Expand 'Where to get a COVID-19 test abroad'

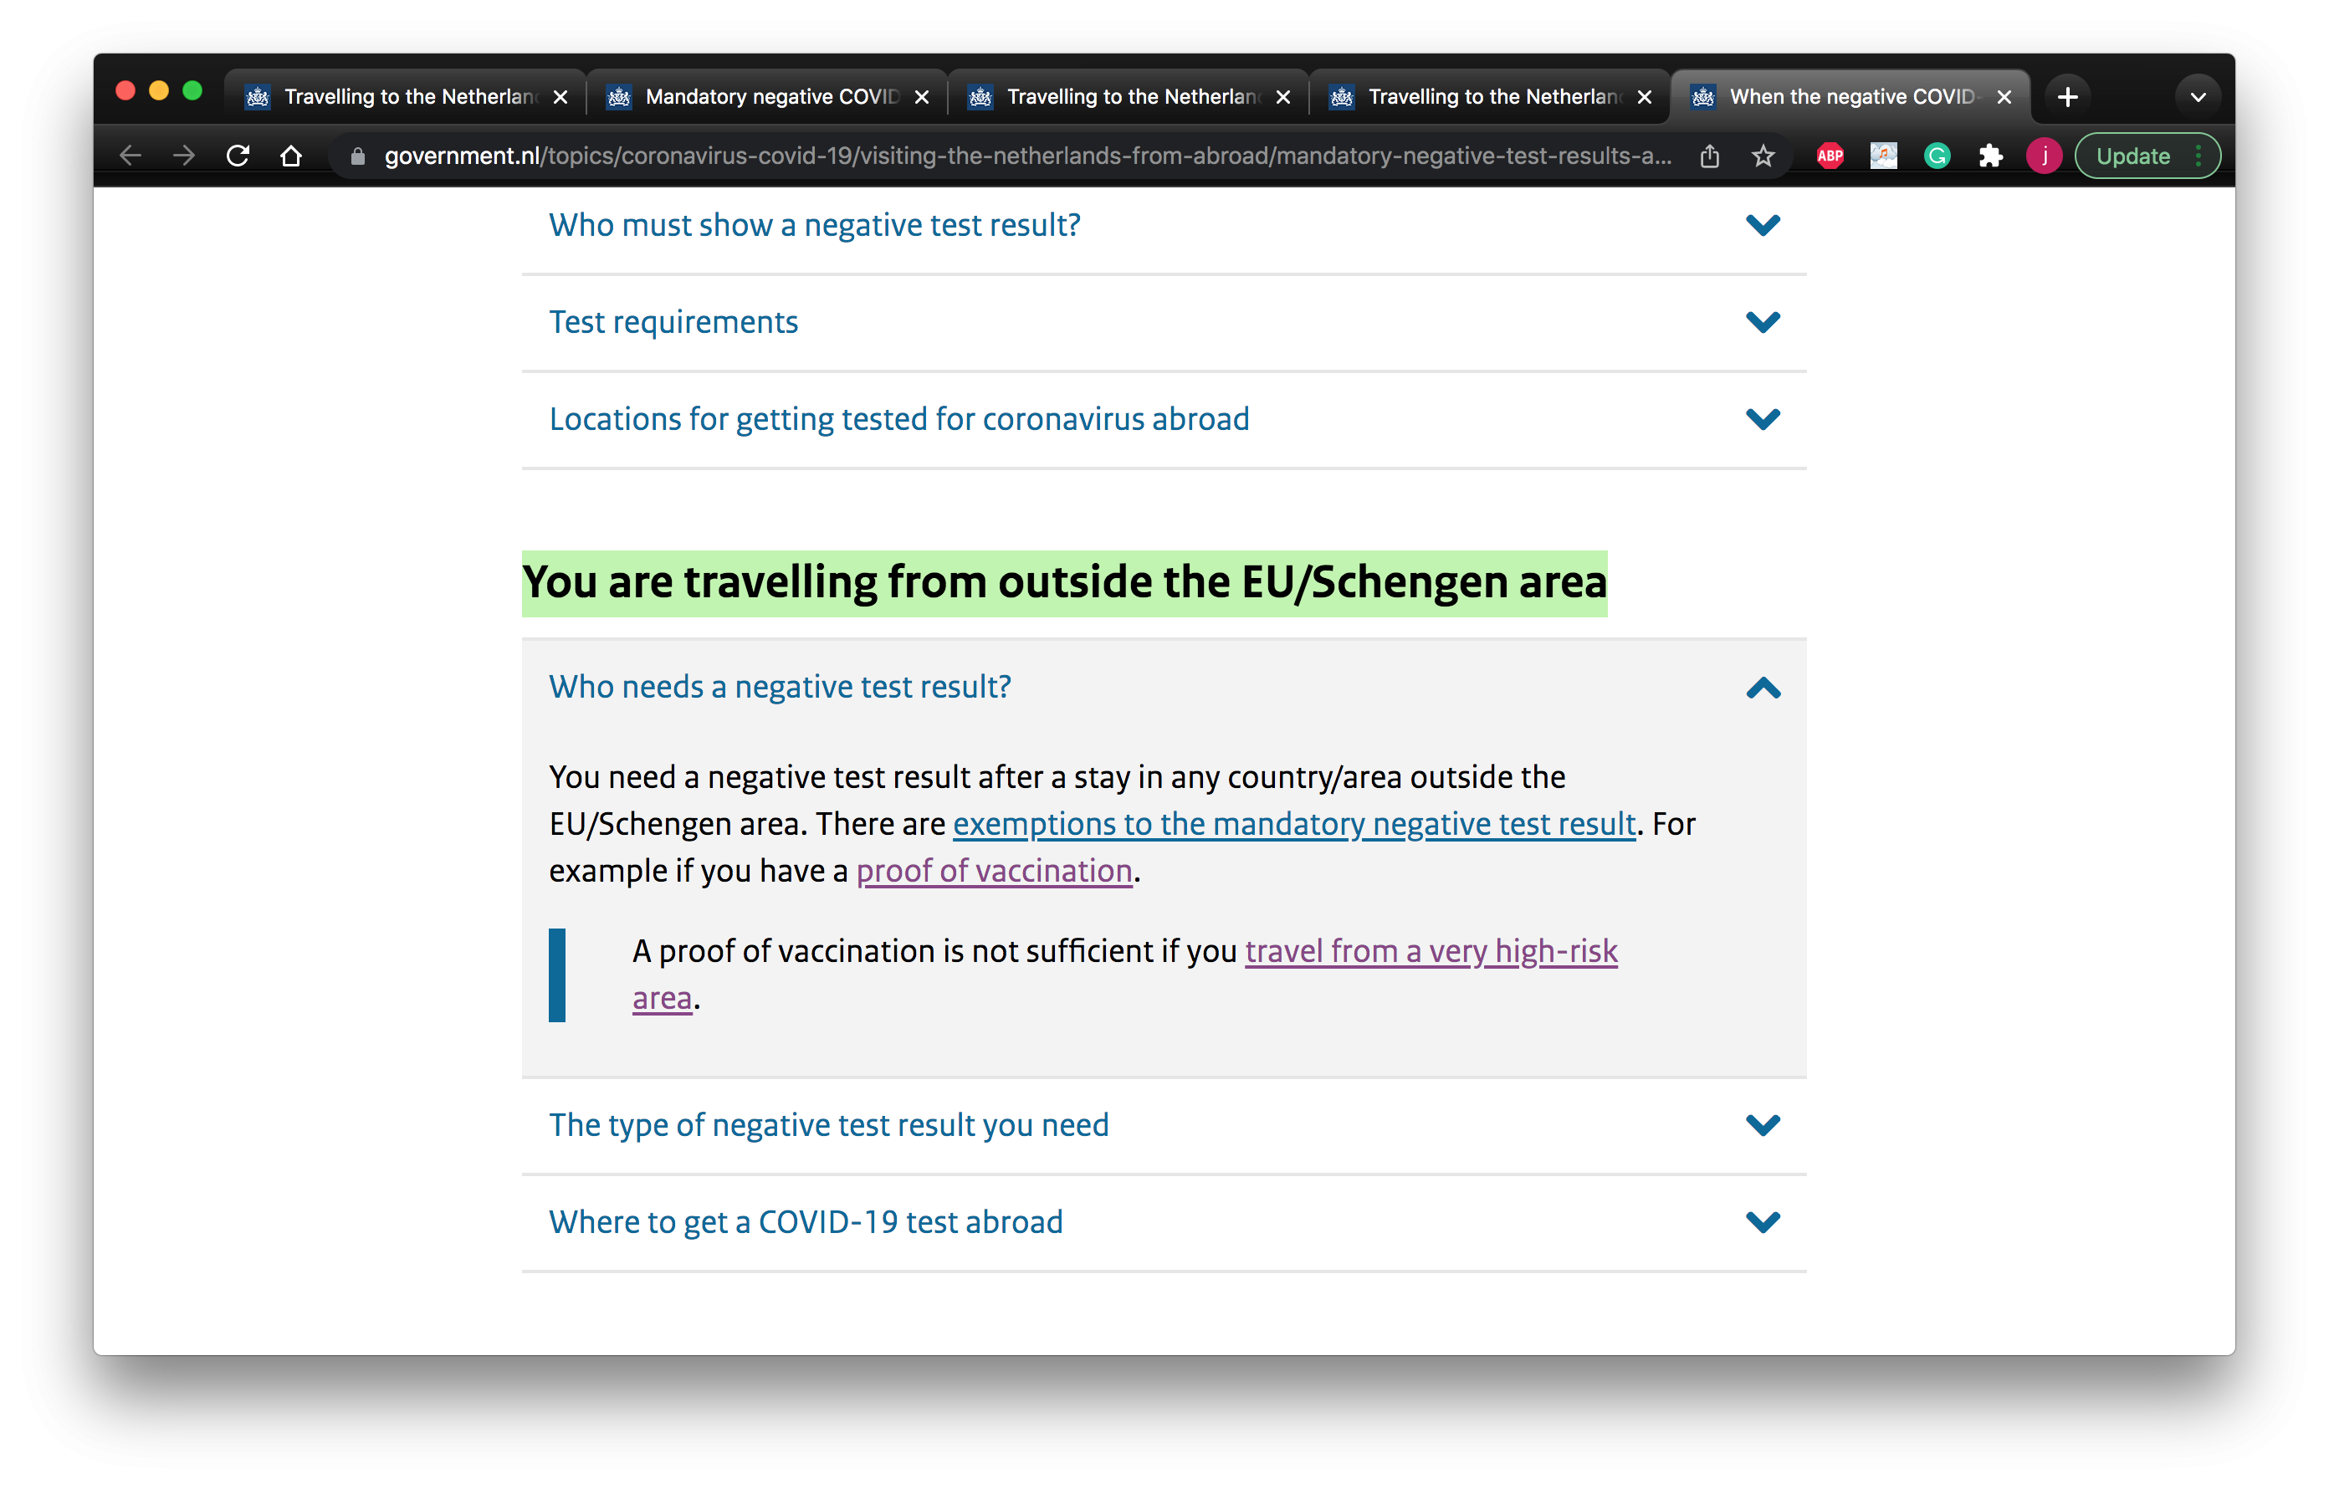1164,1222
